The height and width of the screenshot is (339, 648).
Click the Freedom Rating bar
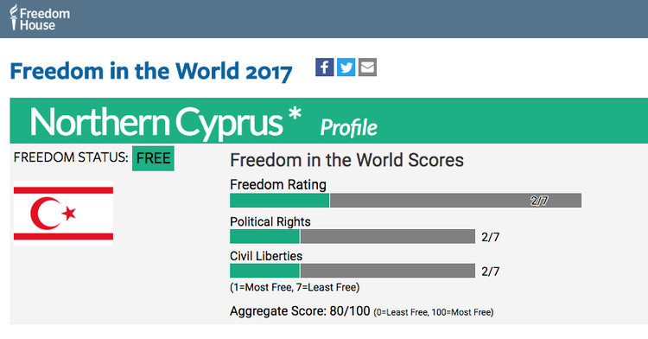click(x=405, y=201)
